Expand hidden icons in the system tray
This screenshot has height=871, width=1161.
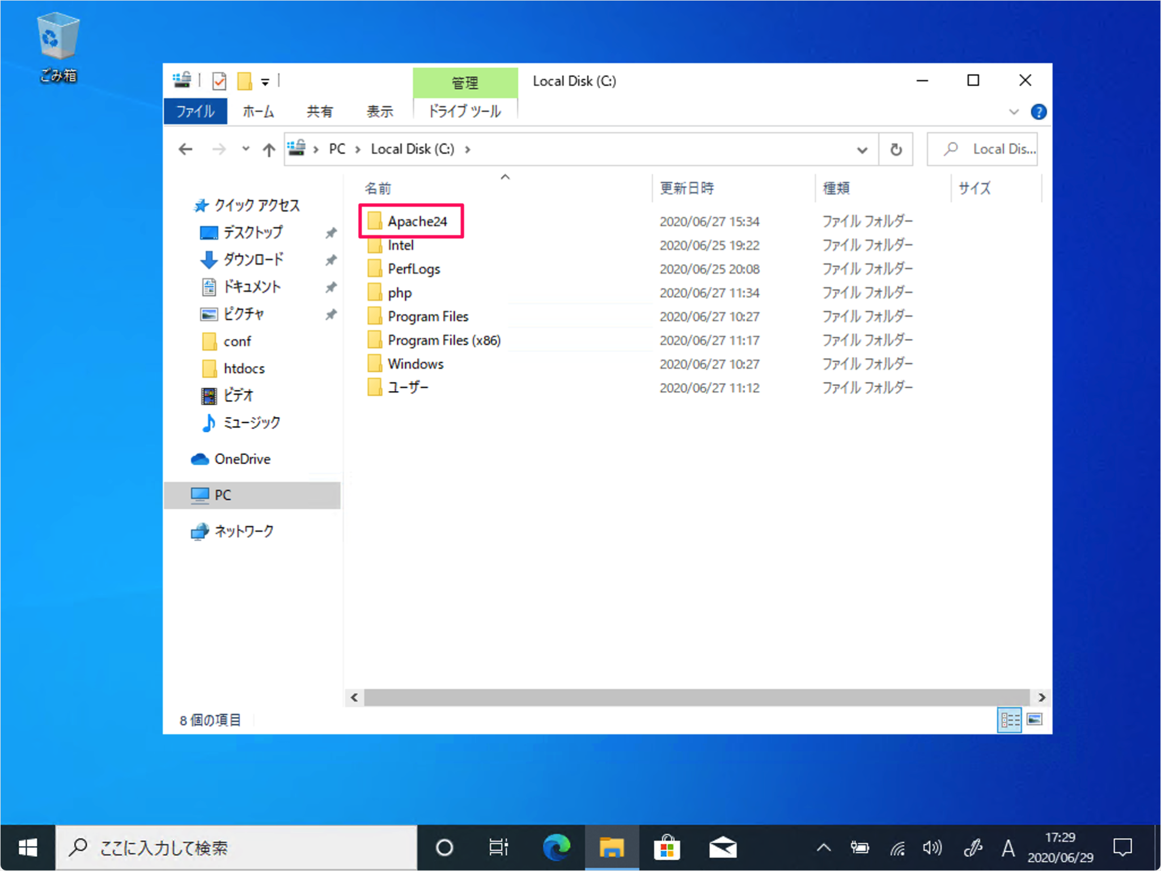pyautogui.click(x=823, y=847)
